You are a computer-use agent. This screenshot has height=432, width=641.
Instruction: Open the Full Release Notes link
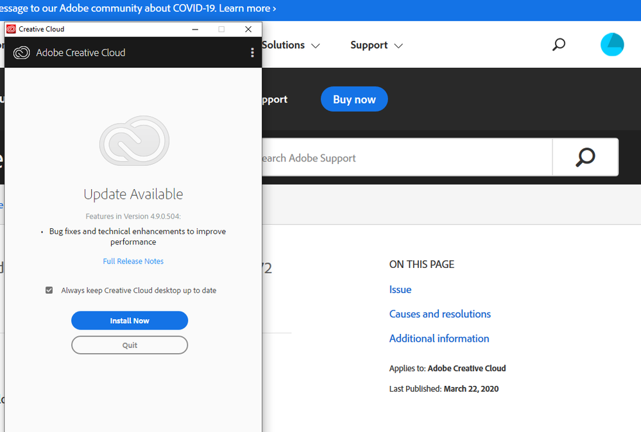point(133,262)
